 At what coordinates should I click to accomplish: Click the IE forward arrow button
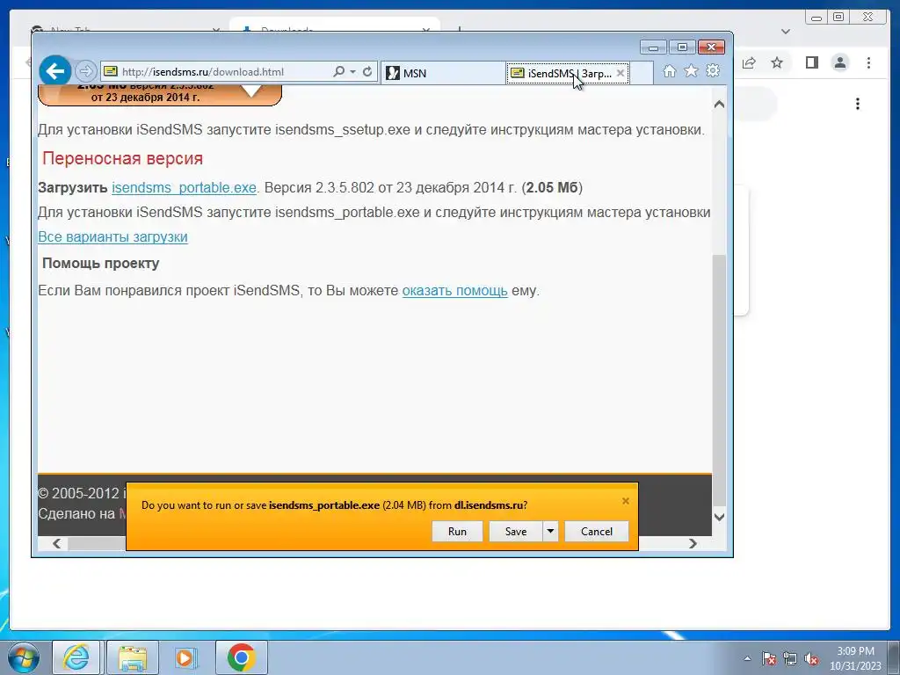coord(85,72)
